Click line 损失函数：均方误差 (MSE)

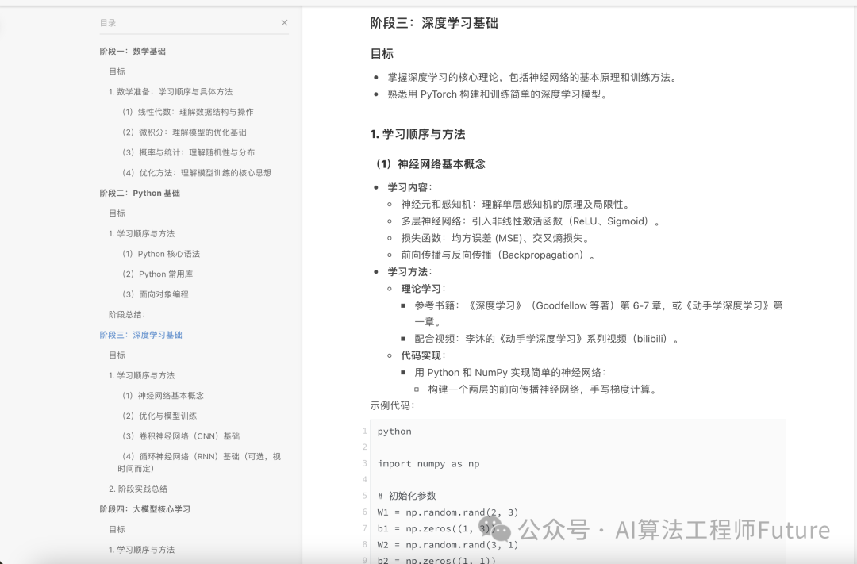[x=496, y=238]
